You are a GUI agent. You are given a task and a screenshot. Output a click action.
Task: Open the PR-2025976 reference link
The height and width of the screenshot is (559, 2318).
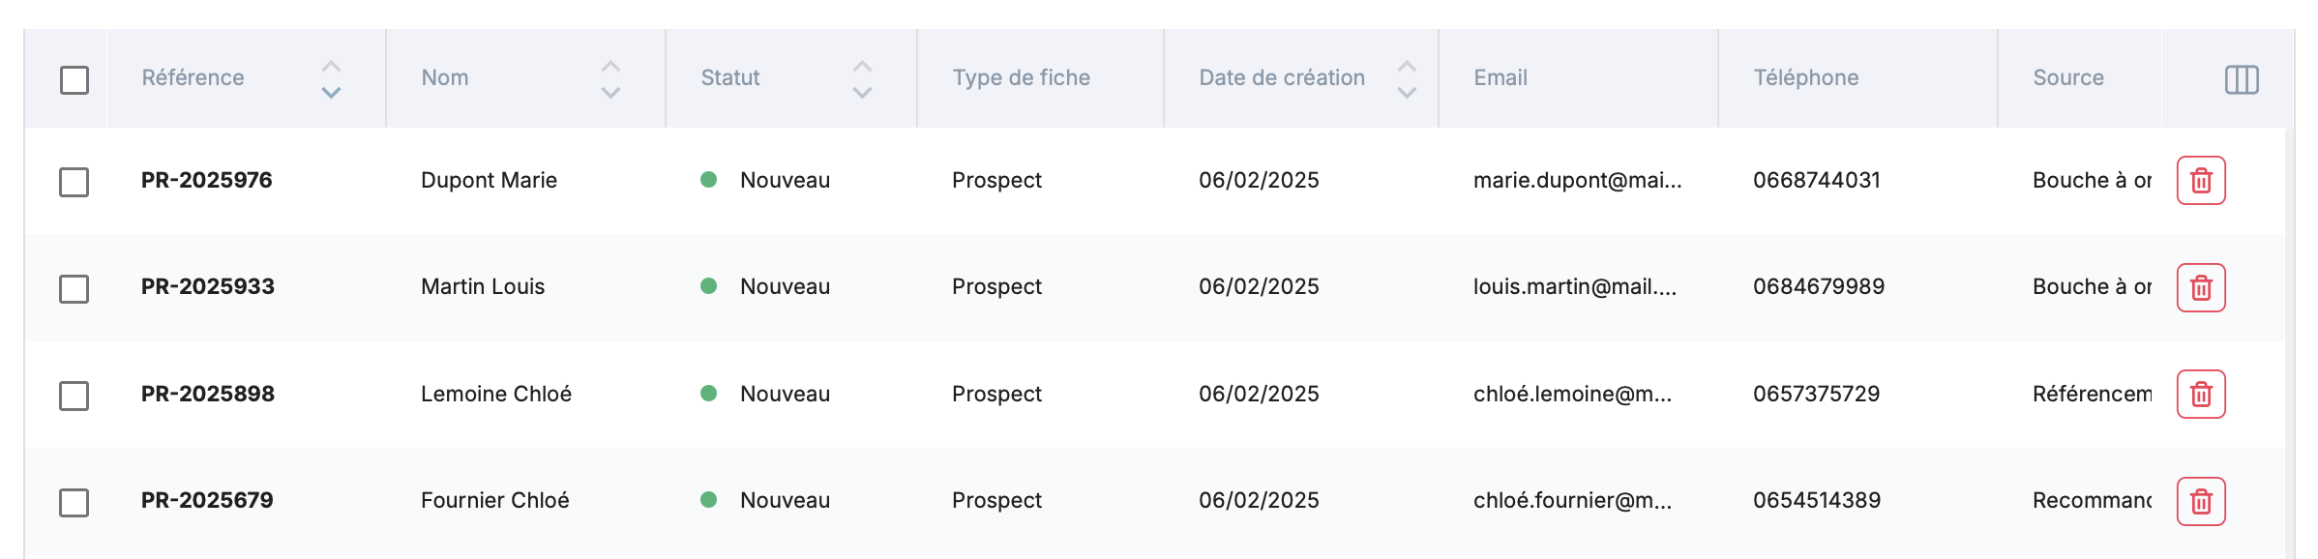206,180
